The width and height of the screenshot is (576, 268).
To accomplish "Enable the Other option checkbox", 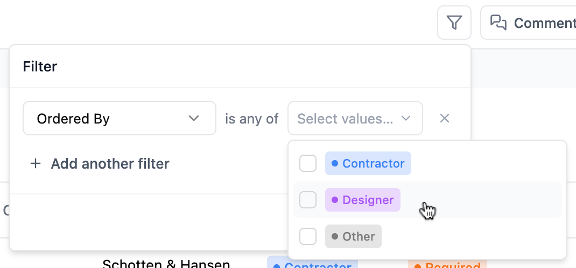I will click(308, 236).
